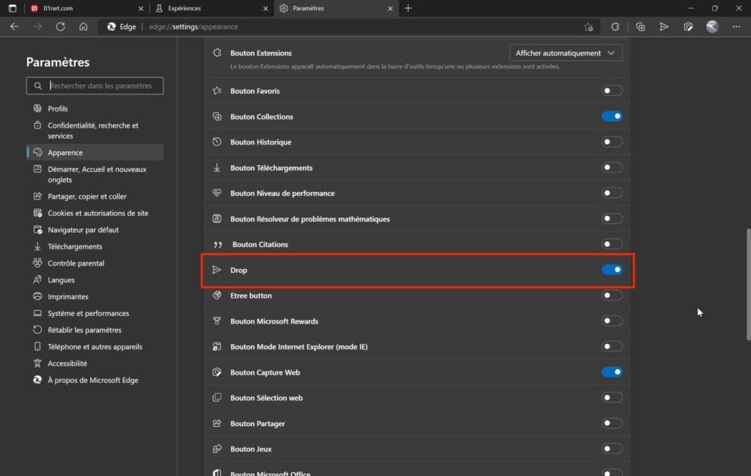Switch to the Expériences tab
751x476 pixels.
211,8
